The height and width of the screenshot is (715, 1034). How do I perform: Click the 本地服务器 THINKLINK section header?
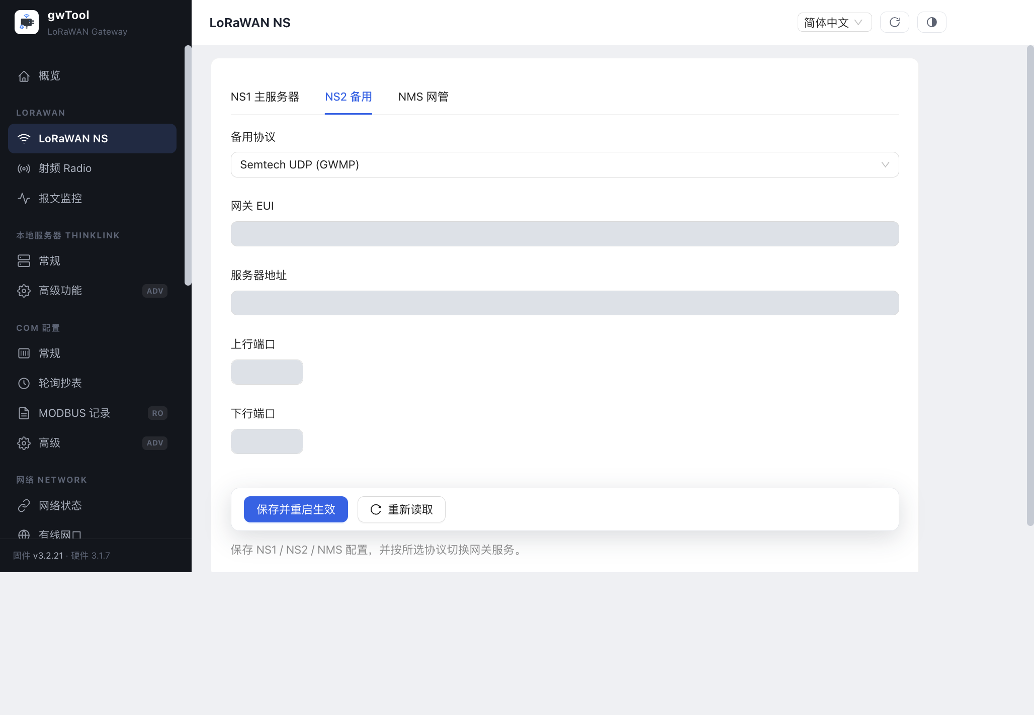(x=68, y=236)
